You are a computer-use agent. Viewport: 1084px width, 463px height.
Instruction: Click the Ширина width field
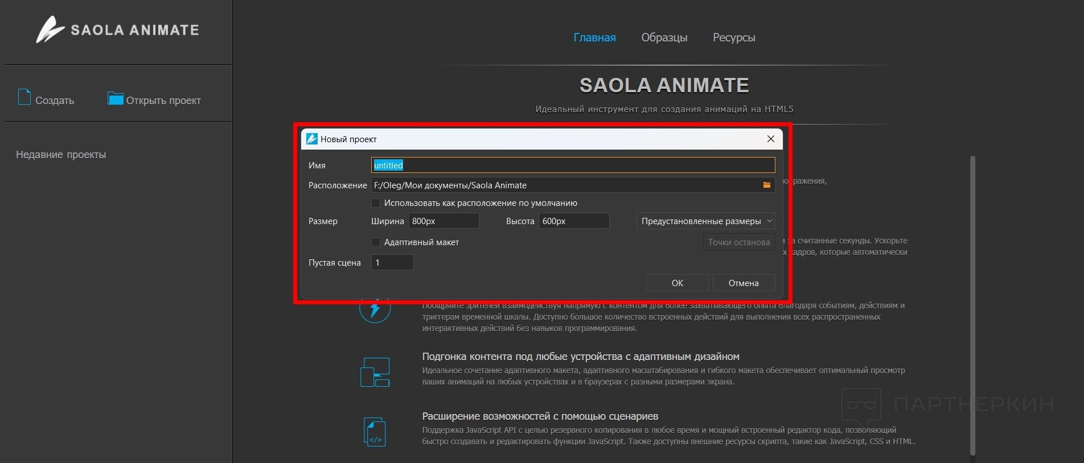tap(444, 221)
